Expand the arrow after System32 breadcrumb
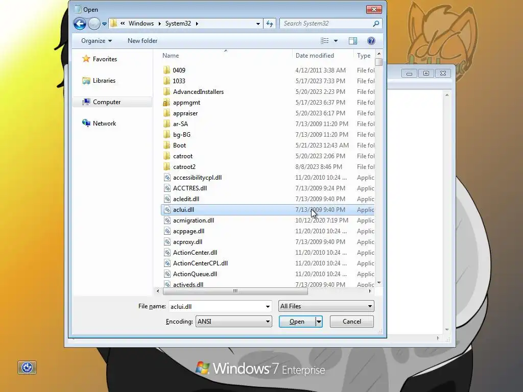This screenshot has width=523, height=392. coord(197,23)
